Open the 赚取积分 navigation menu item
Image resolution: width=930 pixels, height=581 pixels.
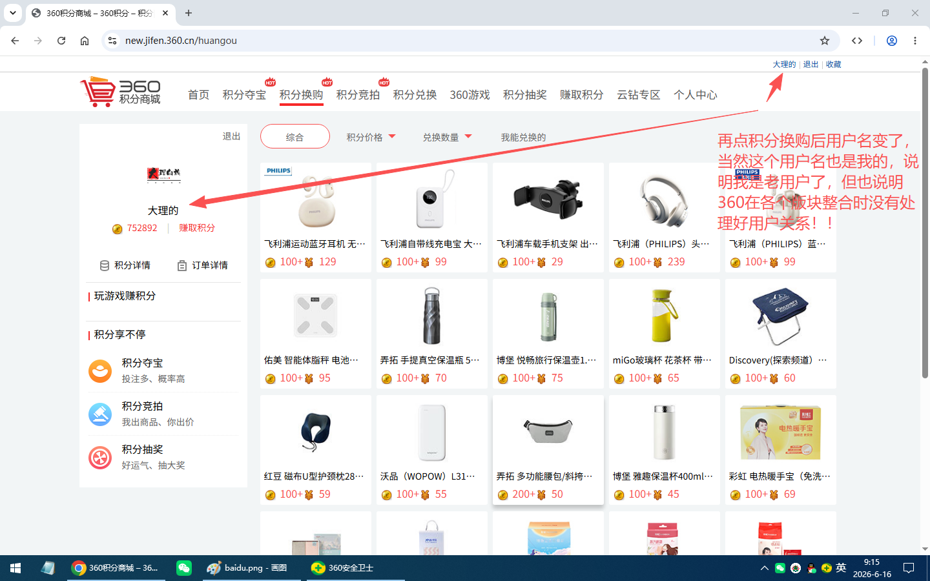pyautogui.click(x=582, y=95)
